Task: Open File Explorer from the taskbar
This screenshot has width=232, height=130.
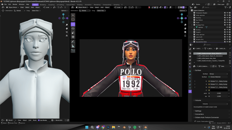Action: (114, 127)
